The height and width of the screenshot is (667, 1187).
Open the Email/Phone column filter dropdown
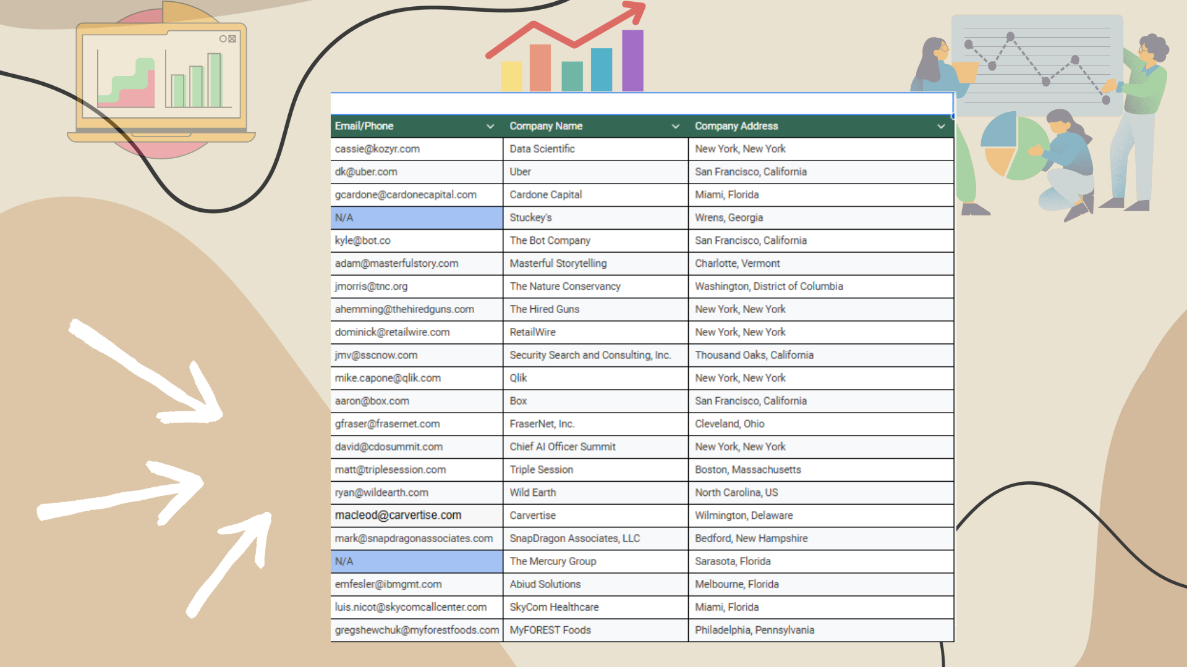point(490,126)
